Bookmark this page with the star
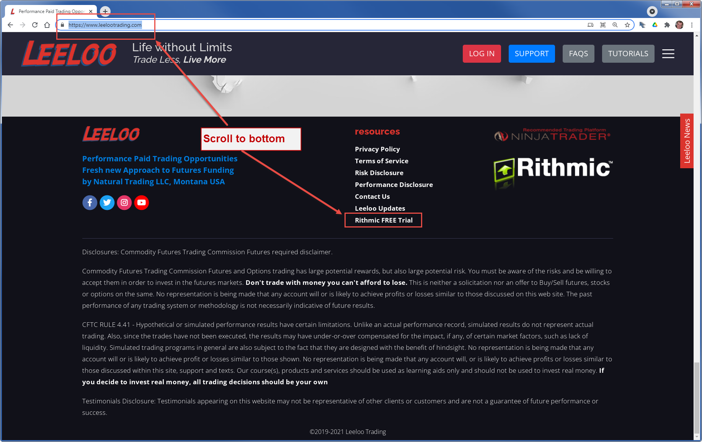 click(627, 25)
